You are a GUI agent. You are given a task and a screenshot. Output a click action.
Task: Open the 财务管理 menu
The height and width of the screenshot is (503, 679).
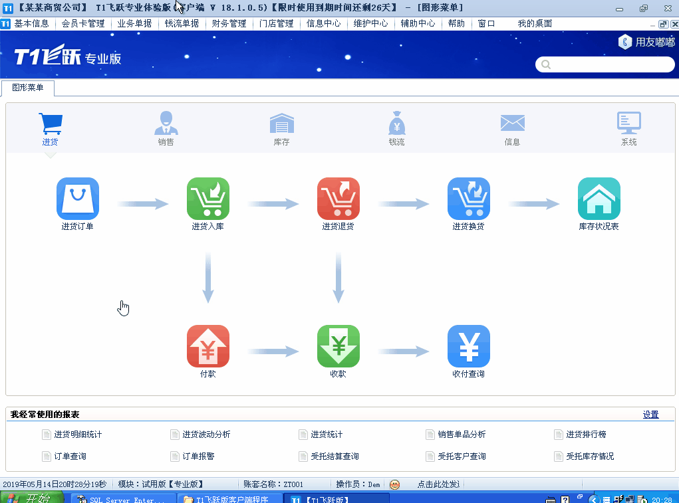tap(229, 23)
